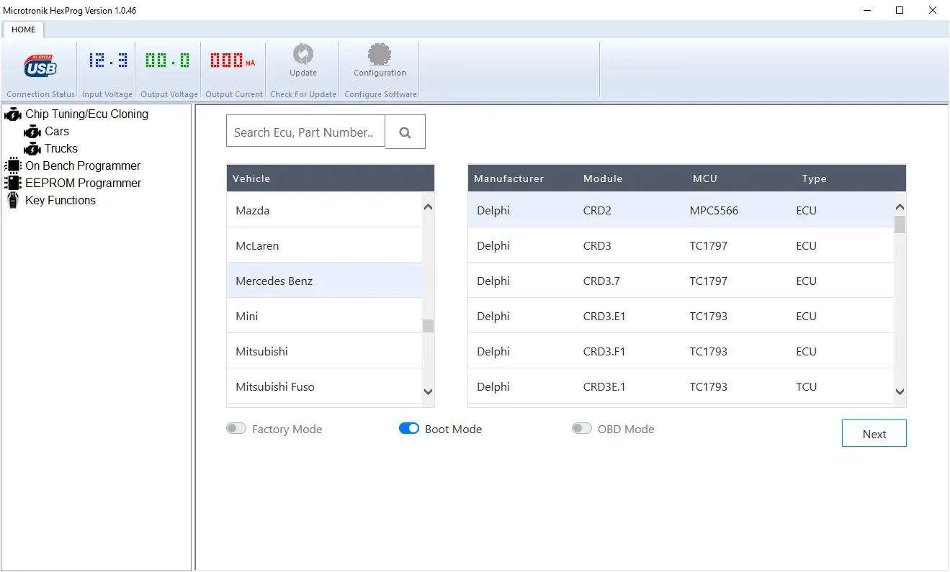Click the Type column header
Image resolution: width=950 pixels, height=572 pixels.
coord(815,178)
